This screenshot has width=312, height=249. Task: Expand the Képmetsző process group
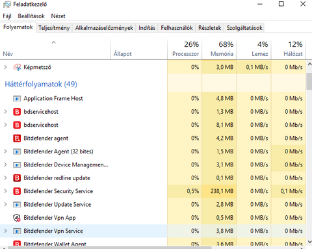[6, 67]
